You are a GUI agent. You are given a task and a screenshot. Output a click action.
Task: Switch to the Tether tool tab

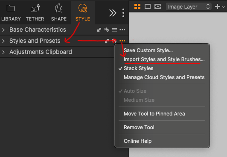[x=35, y=13]
